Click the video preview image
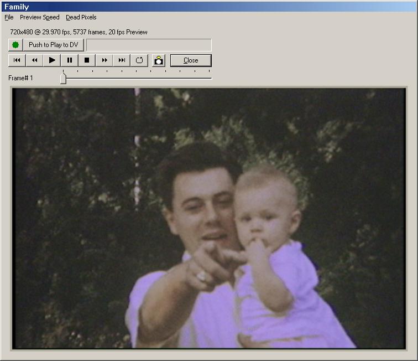This screenshot has width=418, height=361. coord(209,218)
